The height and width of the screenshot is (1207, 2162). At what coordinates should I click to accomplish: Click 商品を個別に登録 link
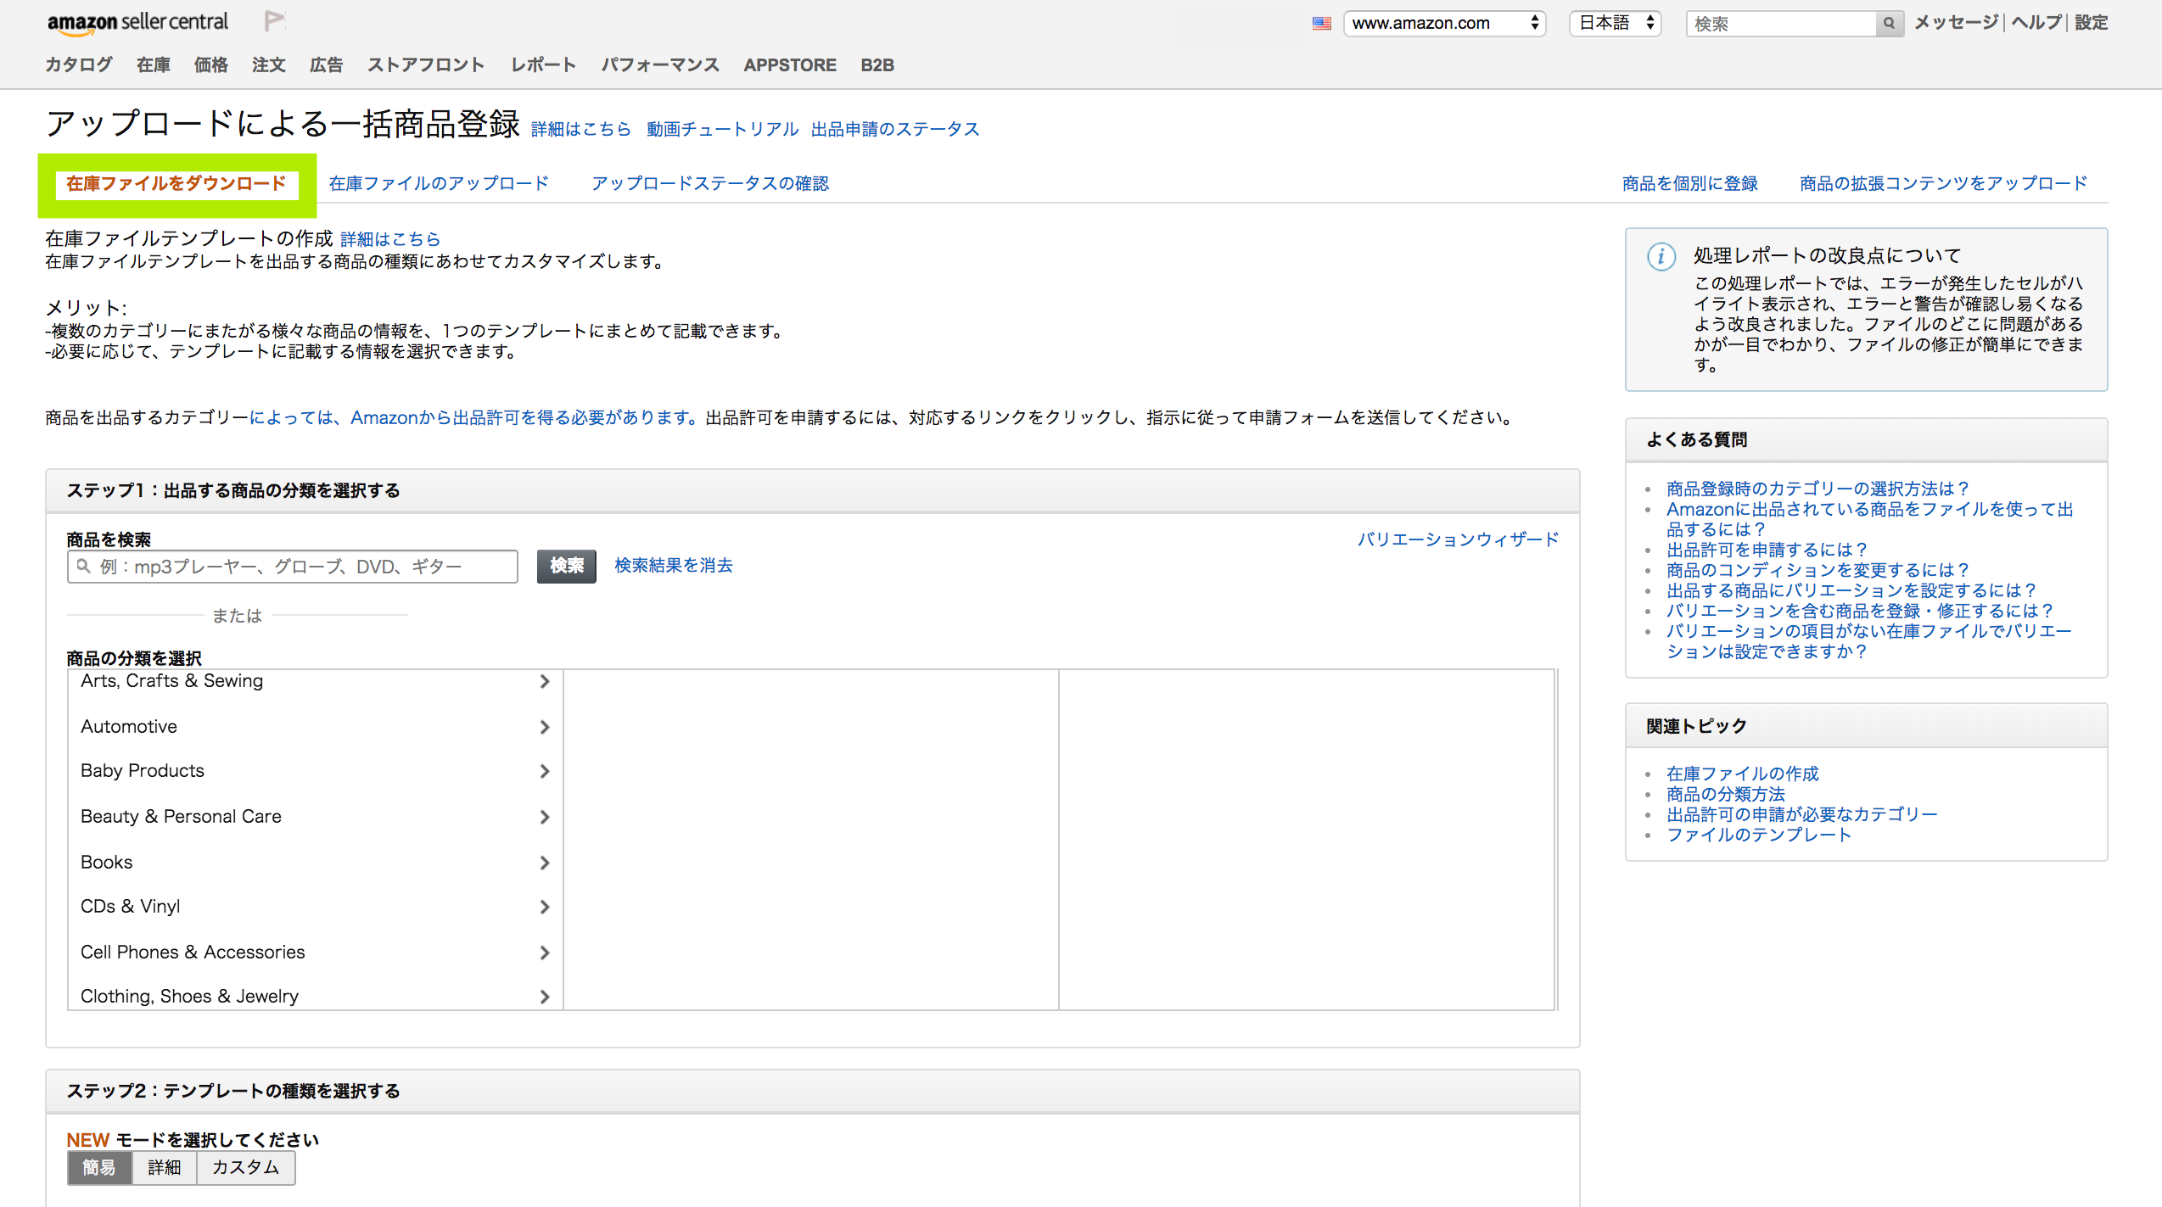tap(1690, 184)
